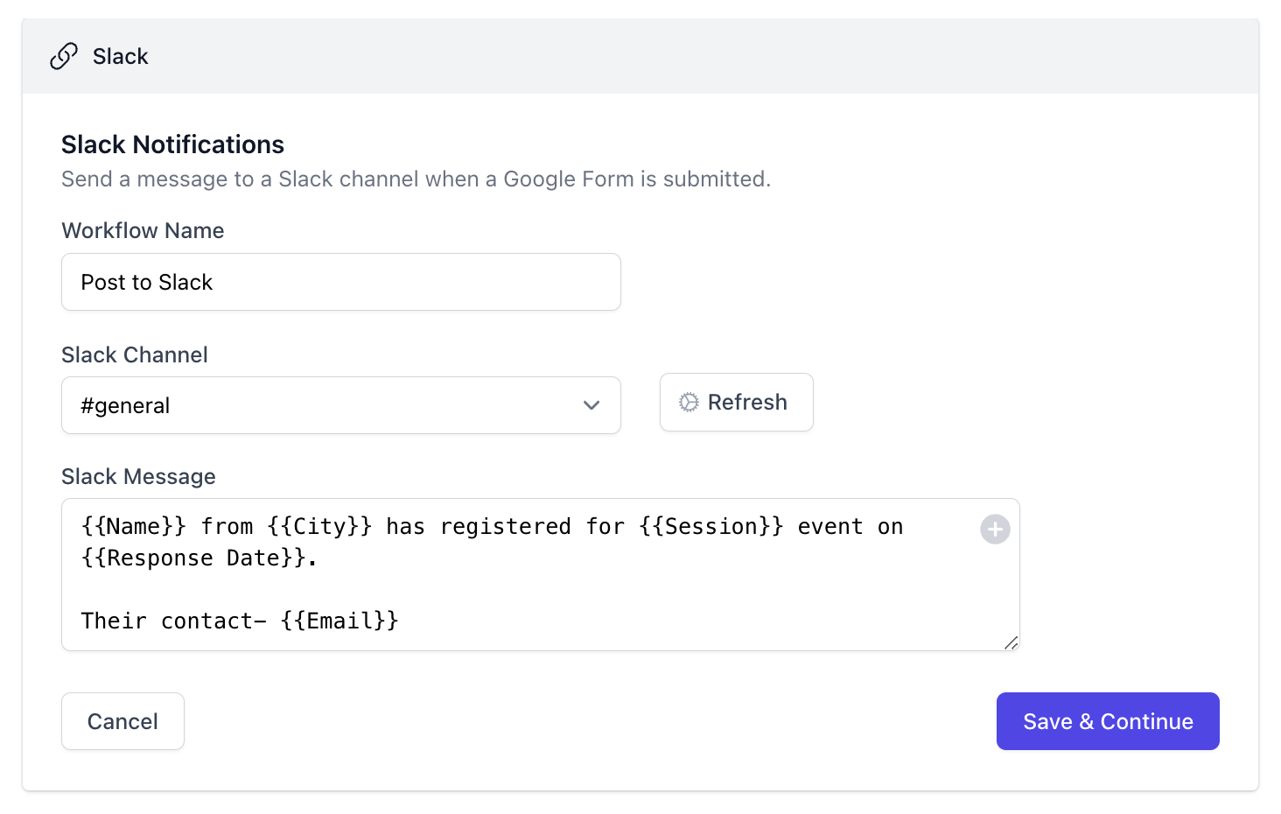The height and width of the screenshot is (814, 1281).
Task: Click the Slack title in the header bar
Action: point(120,55)
